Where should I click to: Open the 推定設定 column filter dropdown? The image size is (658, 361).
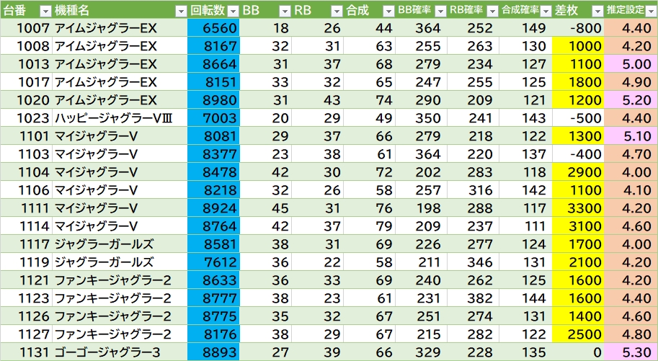click(x=651, y=12)
